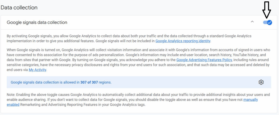The image size is (279, 115).
Task: Collapse the Google signals section chevron
Action: (252, 22)
